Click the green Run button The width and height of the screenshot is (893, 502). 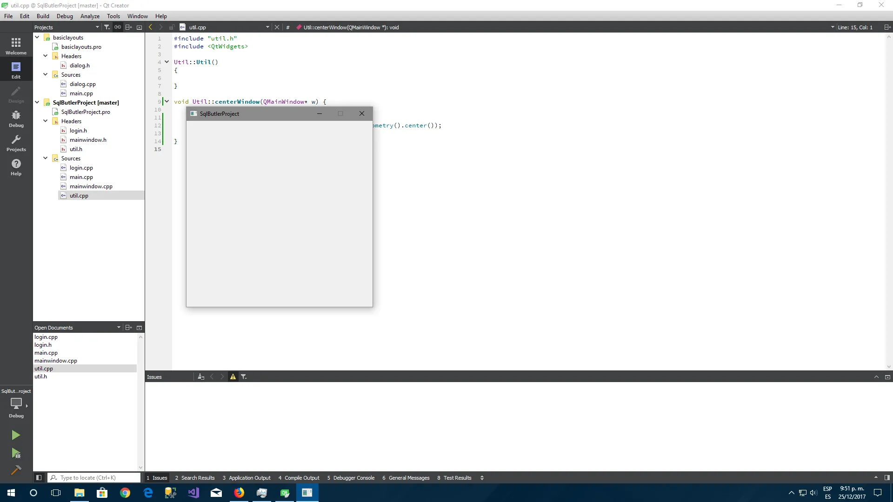pos(16,435)
